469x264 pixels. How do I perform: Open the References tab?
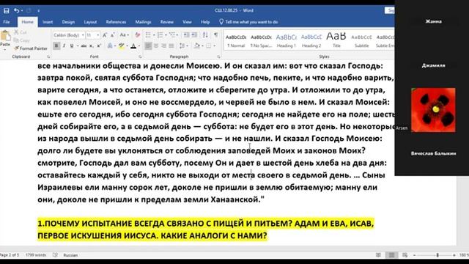[116, 22]
